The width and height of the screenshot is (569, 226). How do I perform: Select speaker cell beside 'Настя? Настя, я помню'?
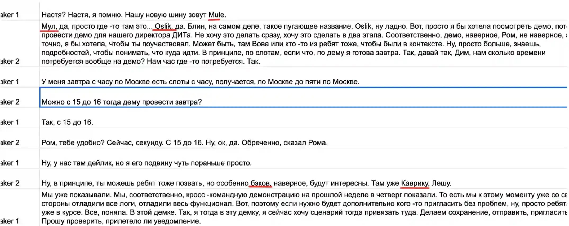[20, 11]
